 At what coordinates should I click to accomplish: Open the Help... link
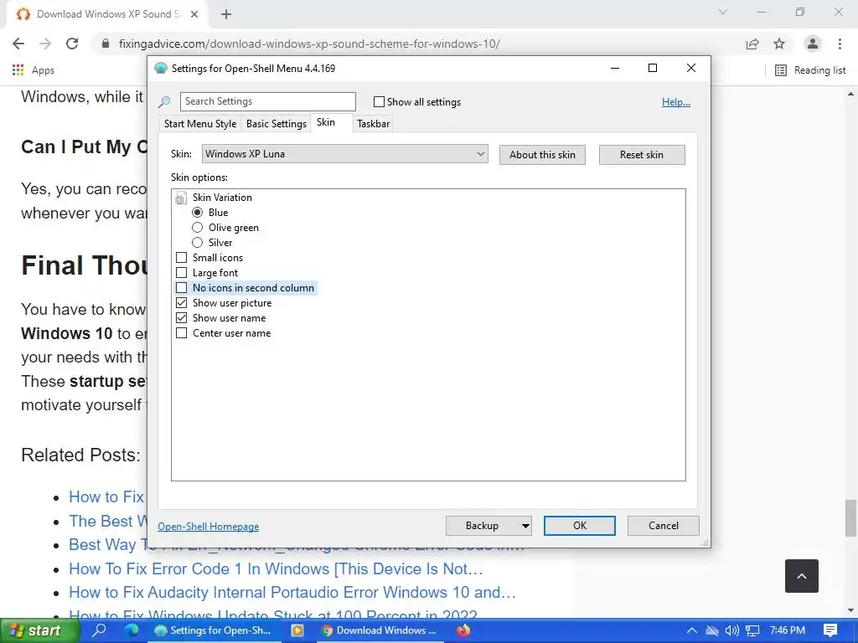pos(676,102)
